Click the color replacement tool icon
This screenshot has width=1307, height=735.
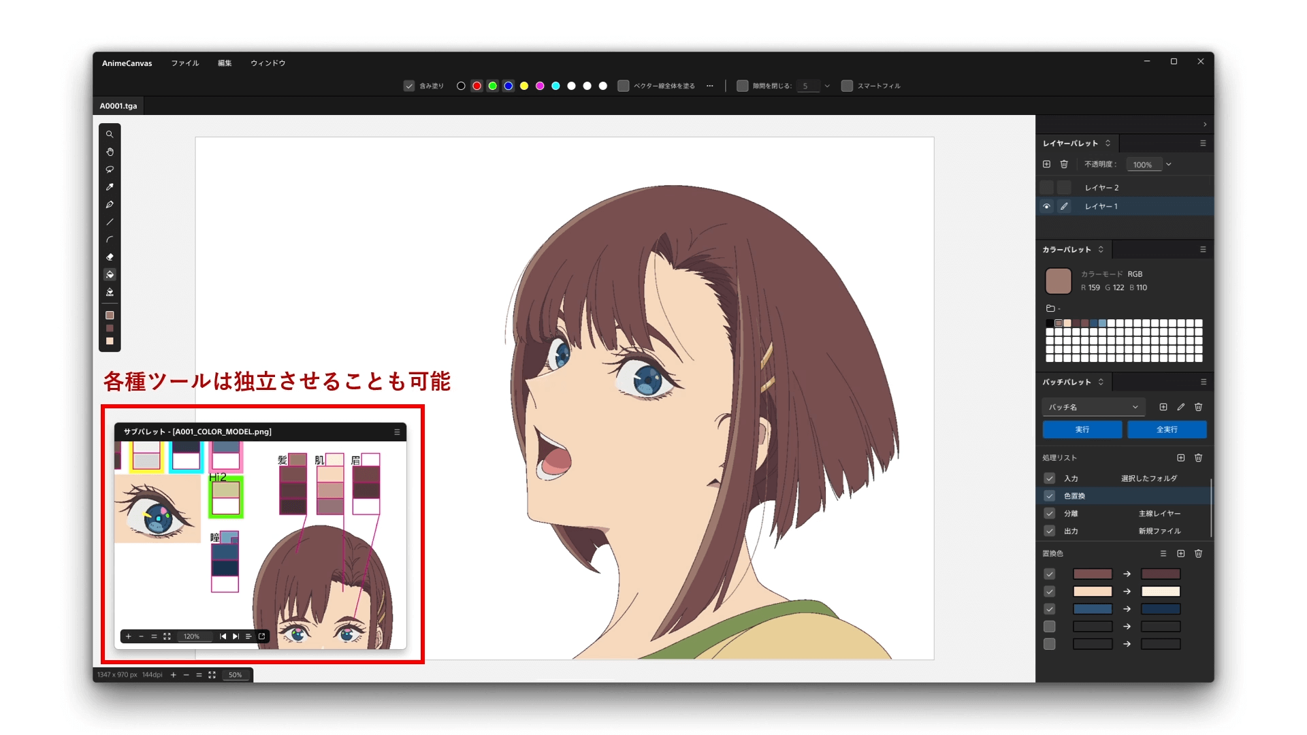point(110,293)
